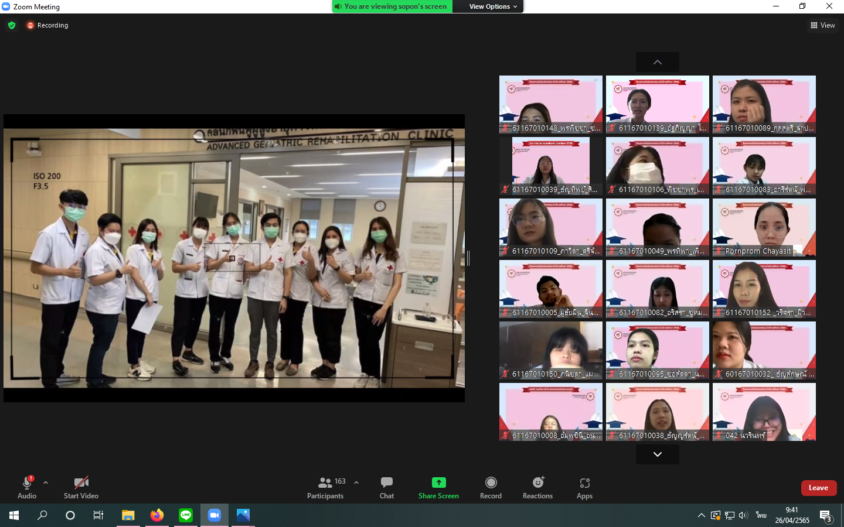Expand the audio options arrow
Viewport: 844px width, 527px height.
(46, 482)
